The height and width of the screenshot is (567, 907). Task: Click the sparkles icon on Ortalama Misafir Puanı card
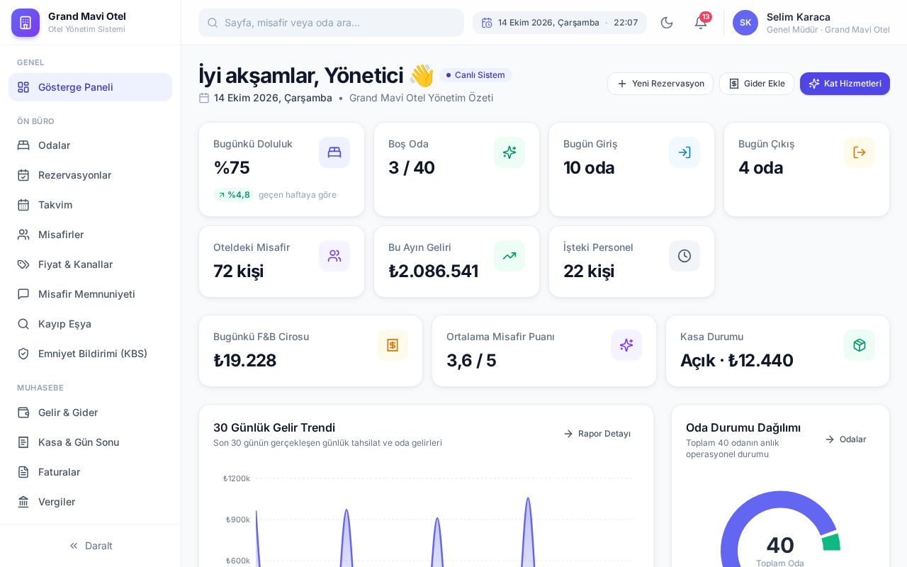[x=626, y=345]
